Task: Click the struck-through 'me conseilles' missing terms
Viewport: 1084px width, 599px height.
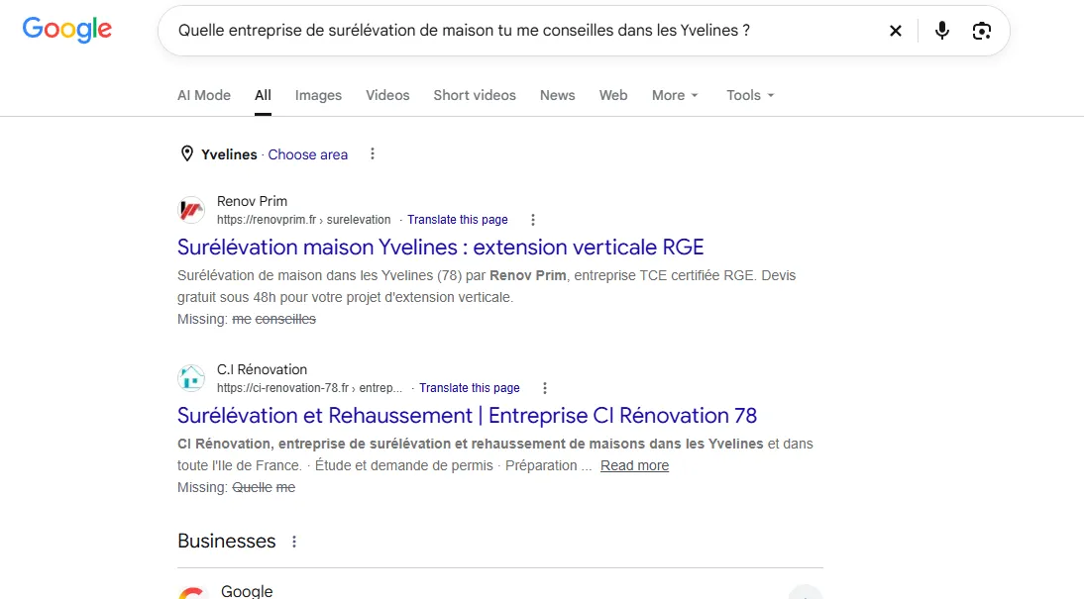Action: pos(273,319)
